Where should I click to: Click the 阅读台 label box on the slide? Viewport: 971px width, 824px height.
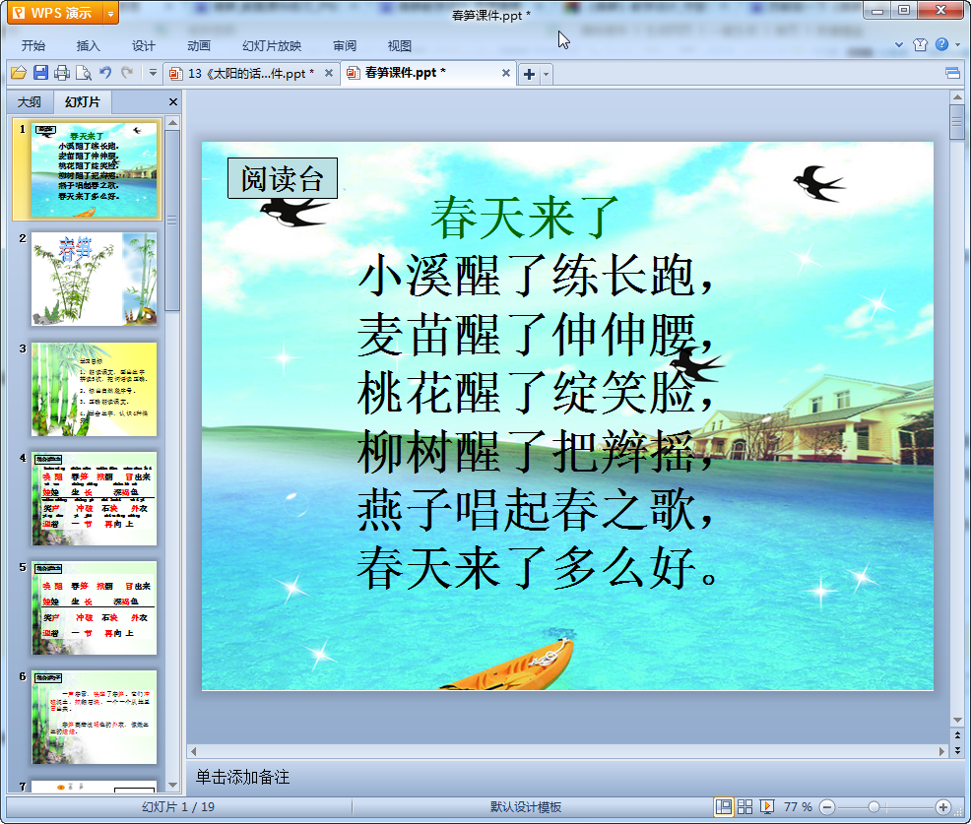[283, 178]
